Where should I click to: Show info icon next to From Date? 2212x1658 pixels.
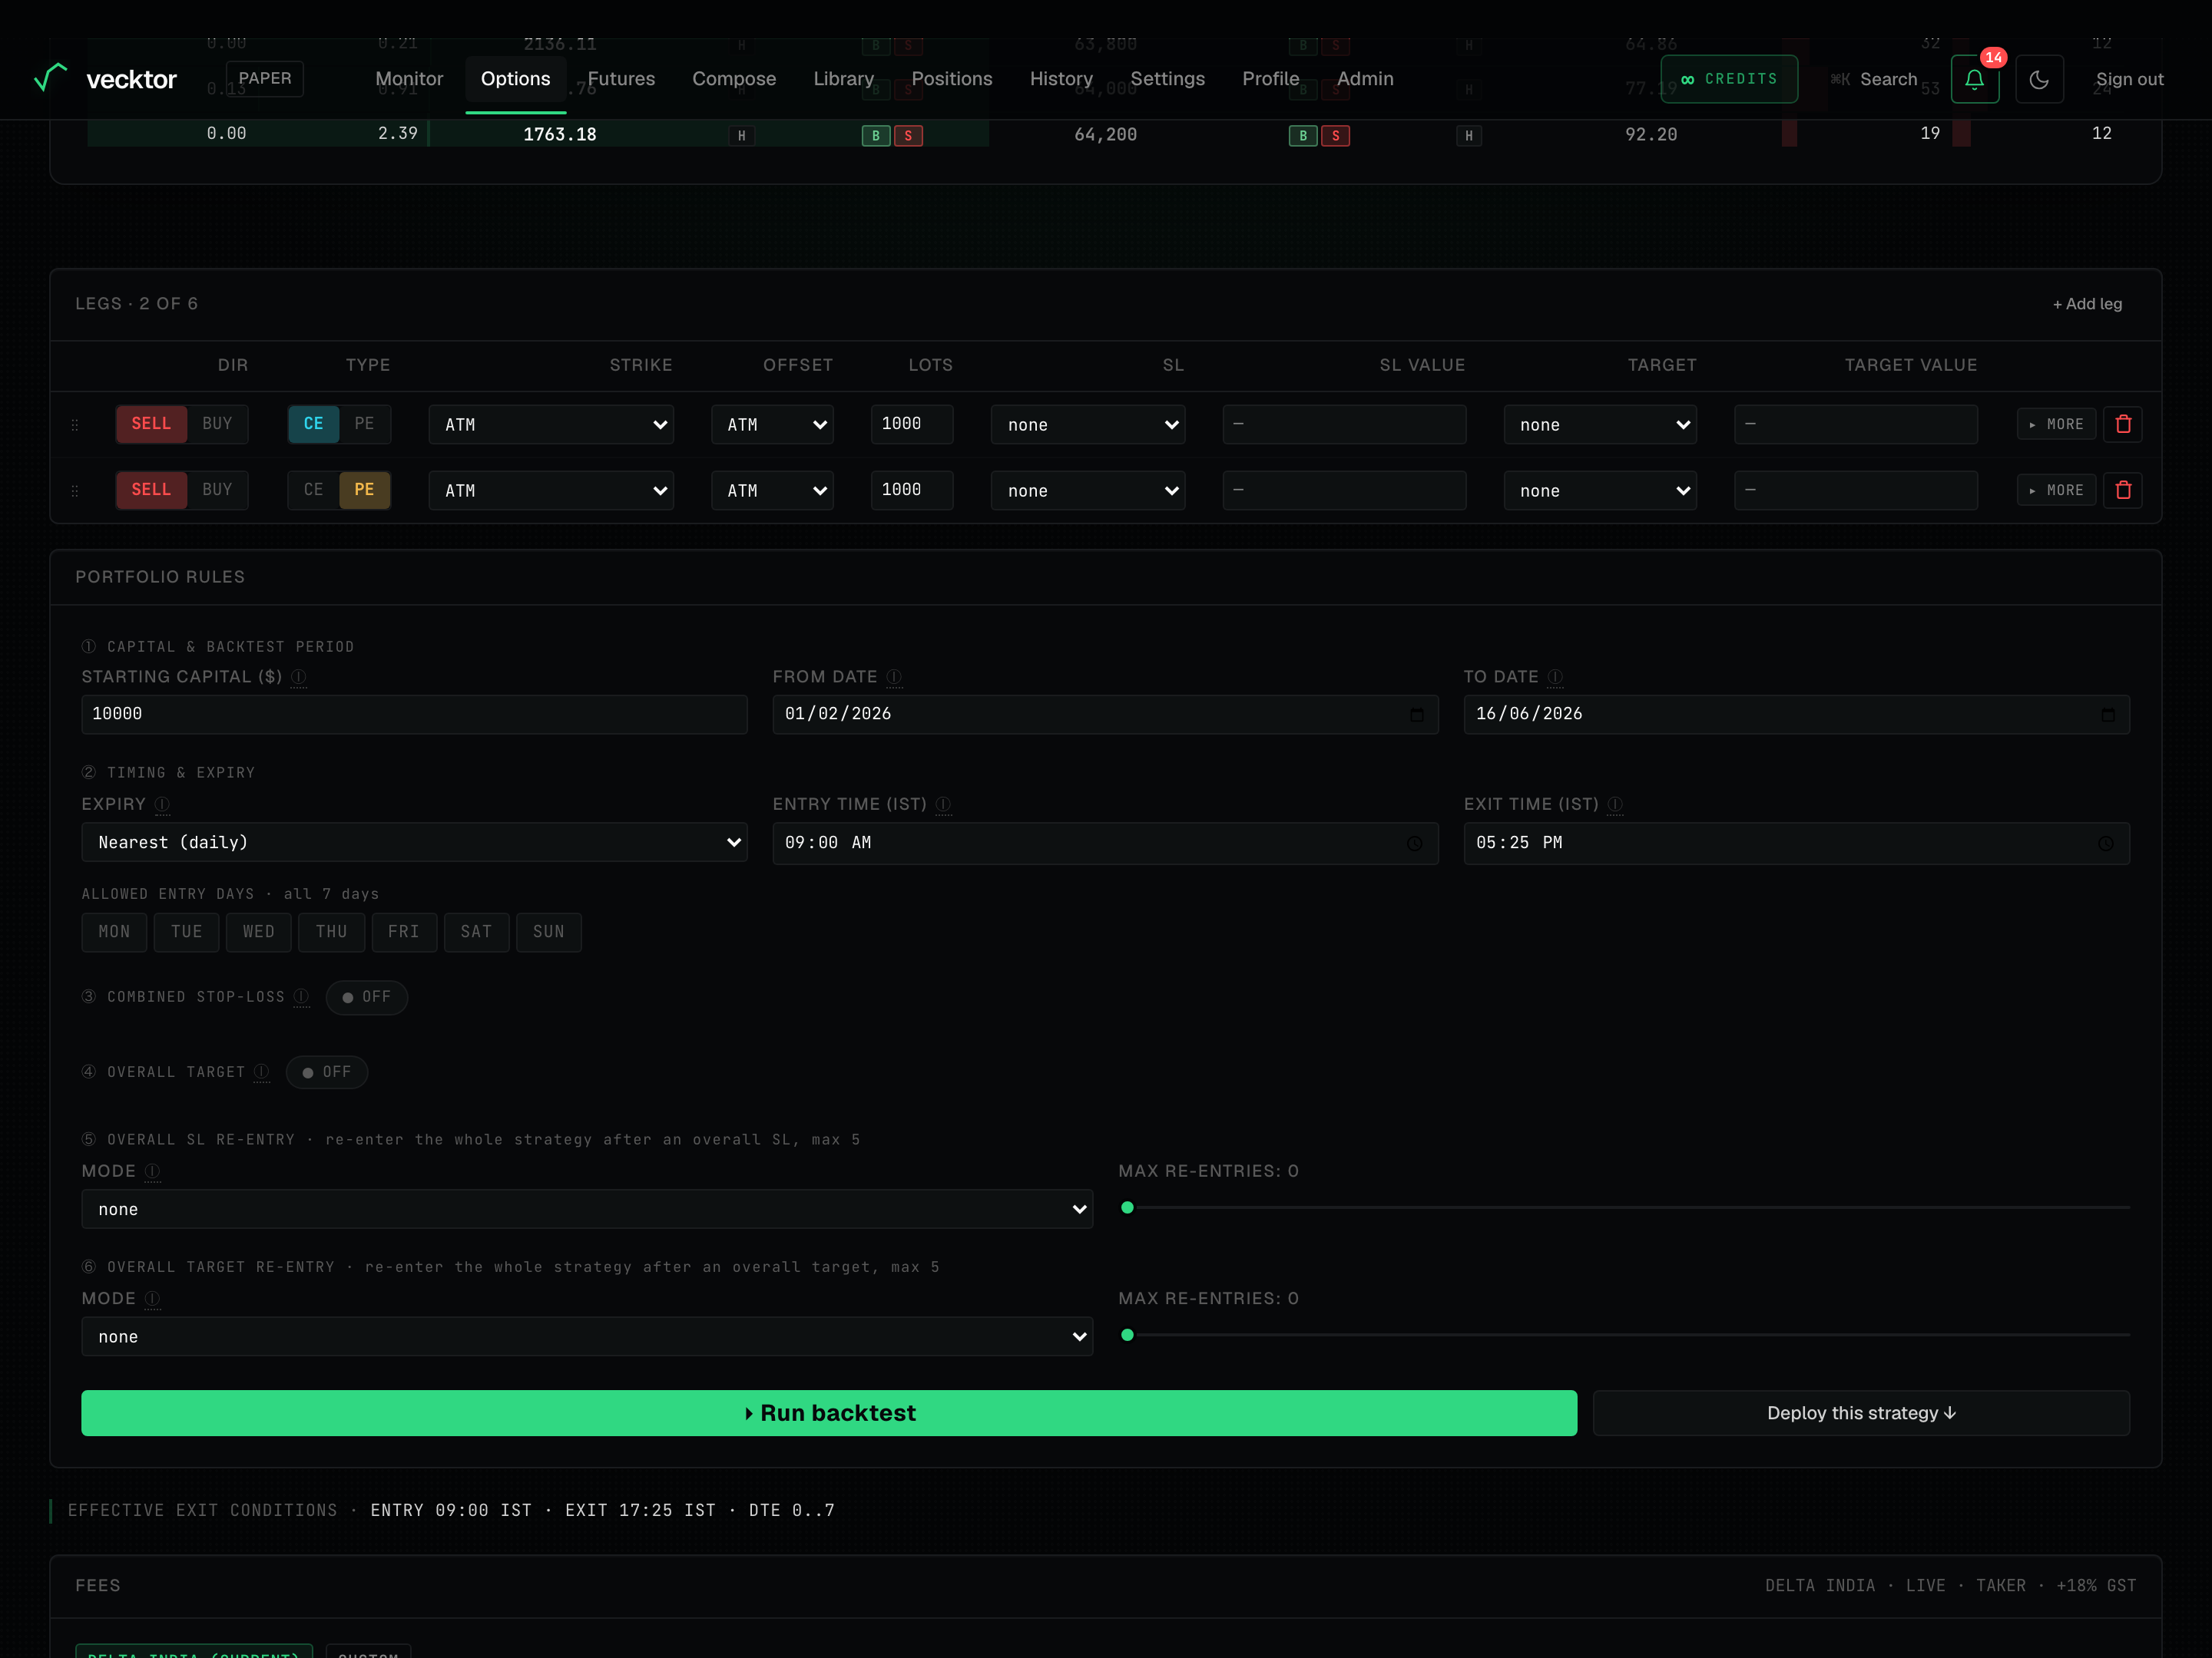click(x=894, y=678)
